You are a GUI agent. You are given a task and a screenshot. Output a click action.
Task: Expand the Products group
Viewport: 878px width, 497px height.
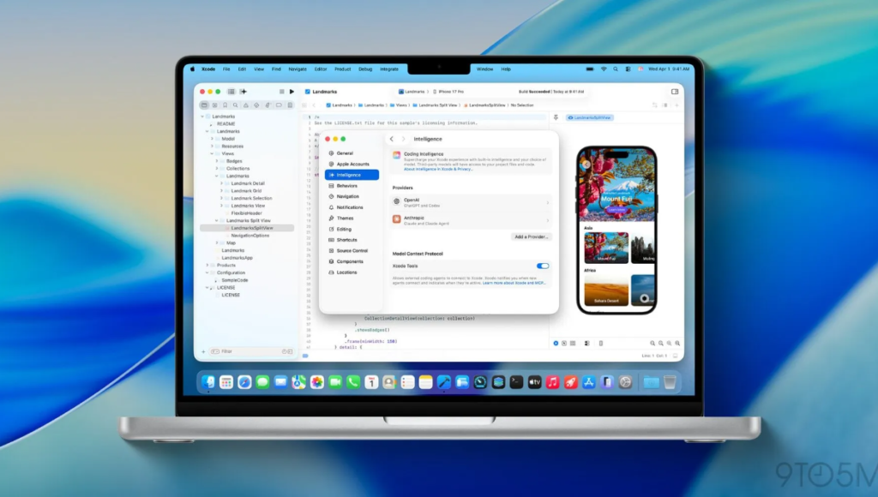click(207, 265)
